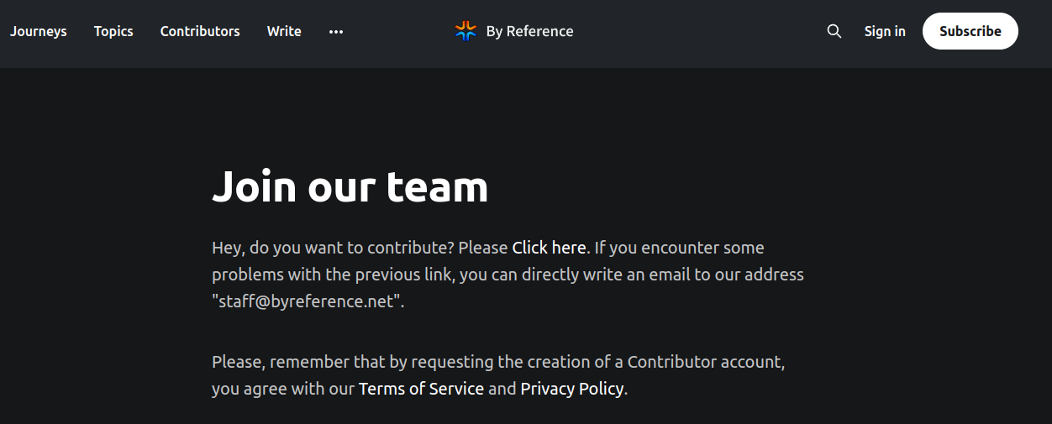Viewport: 1052px width, 424px height.
Task: Click the By Reference site title text
Action: pyautogui.click(x=529, y=31)
